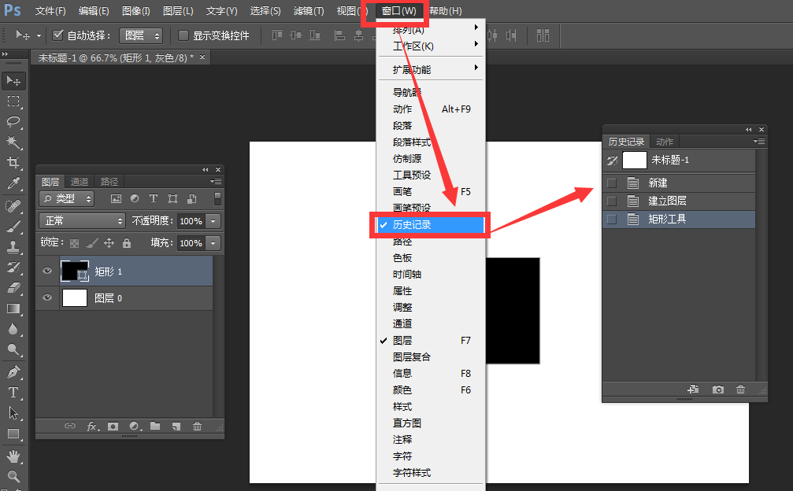Open the tool preset picker arrow
793x491 pixels.
(39, 35)
